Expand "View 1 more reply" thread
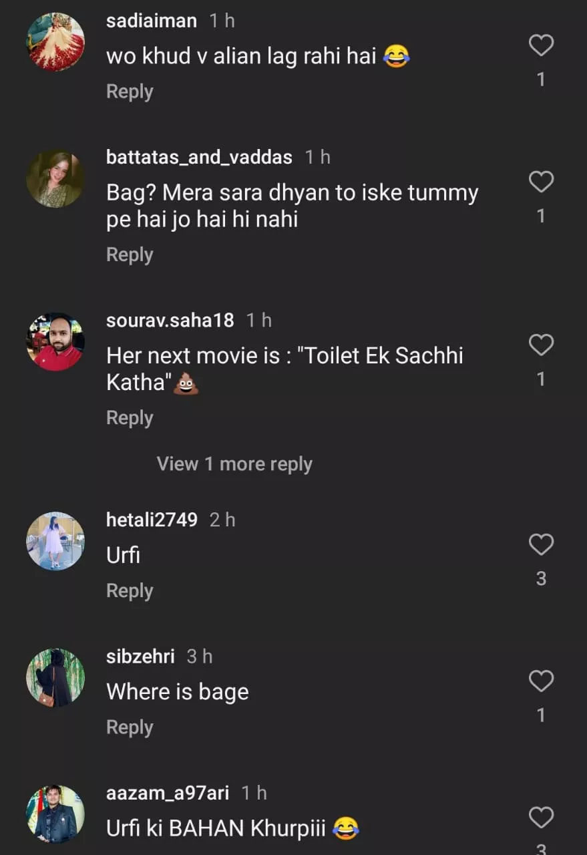 click(234, 464)
